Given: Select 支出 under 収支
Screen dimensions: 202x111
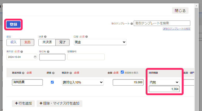Looking at the screenshot, I should tap(27, 42).
